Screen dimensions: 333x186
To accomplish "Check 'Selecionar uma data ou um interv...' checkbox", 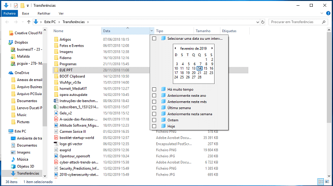I will [x=154, y=38].
